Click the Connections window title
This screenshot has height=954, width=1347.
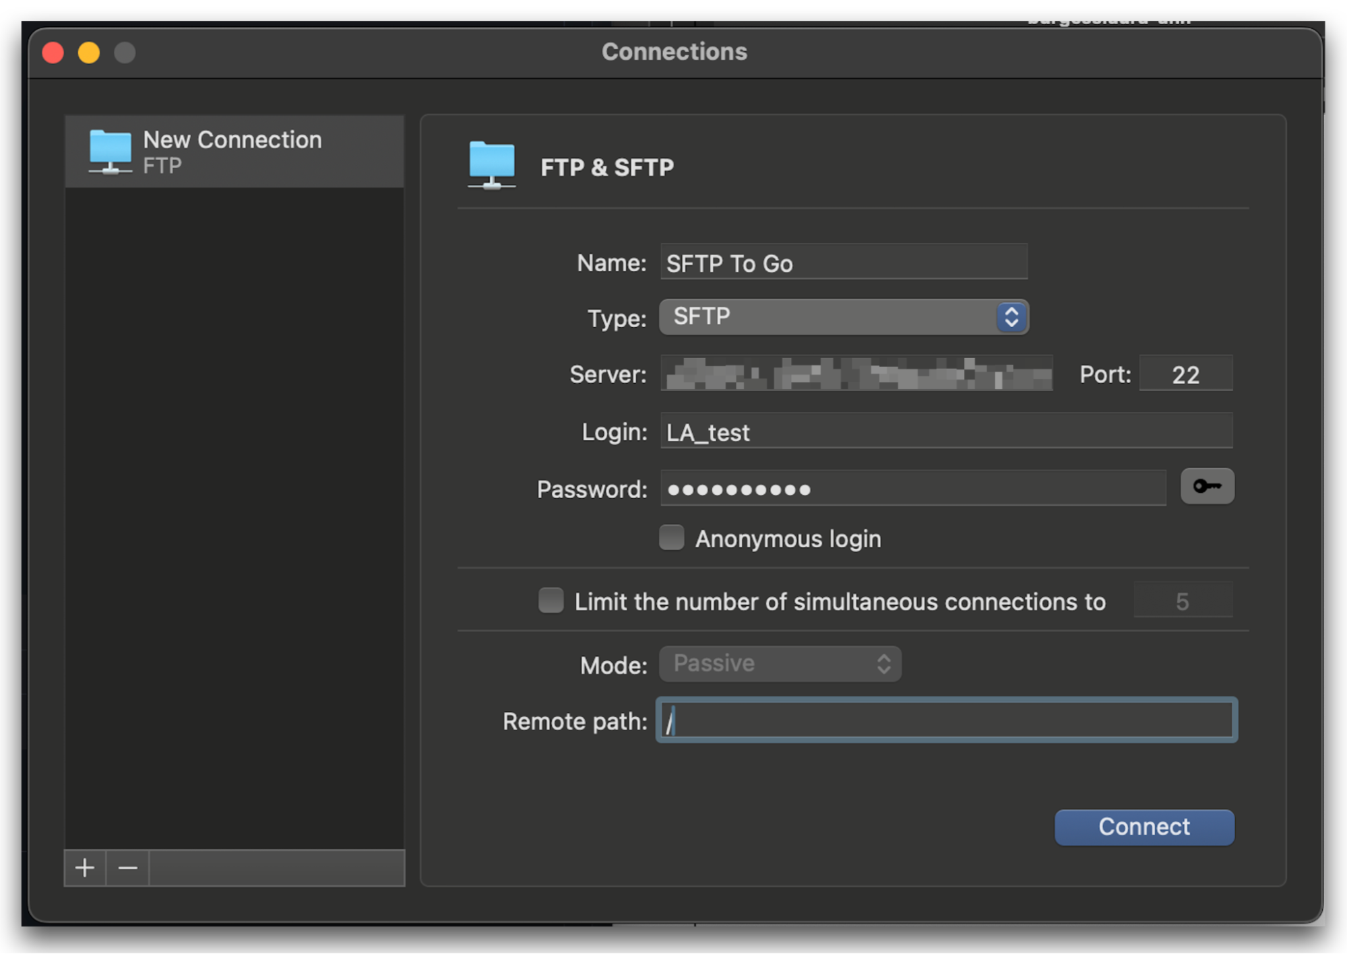[x=673, y=51]
